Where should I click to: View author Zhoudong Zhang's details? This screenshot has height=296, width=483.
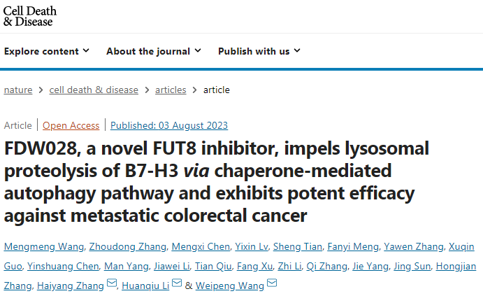point(117,246)
